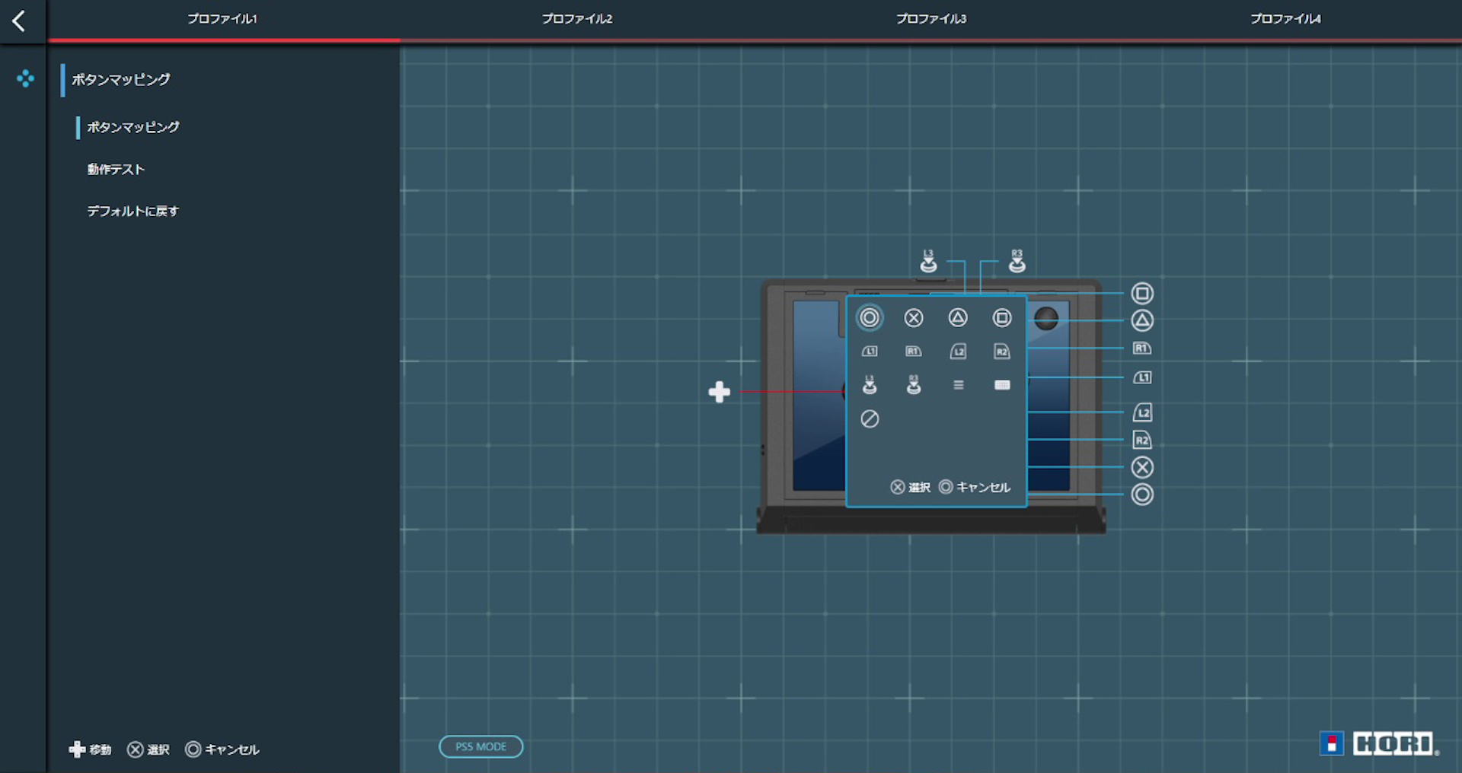Click the PS5 MODE button
Screen dimensions: 1462x773
pos(481,746)
